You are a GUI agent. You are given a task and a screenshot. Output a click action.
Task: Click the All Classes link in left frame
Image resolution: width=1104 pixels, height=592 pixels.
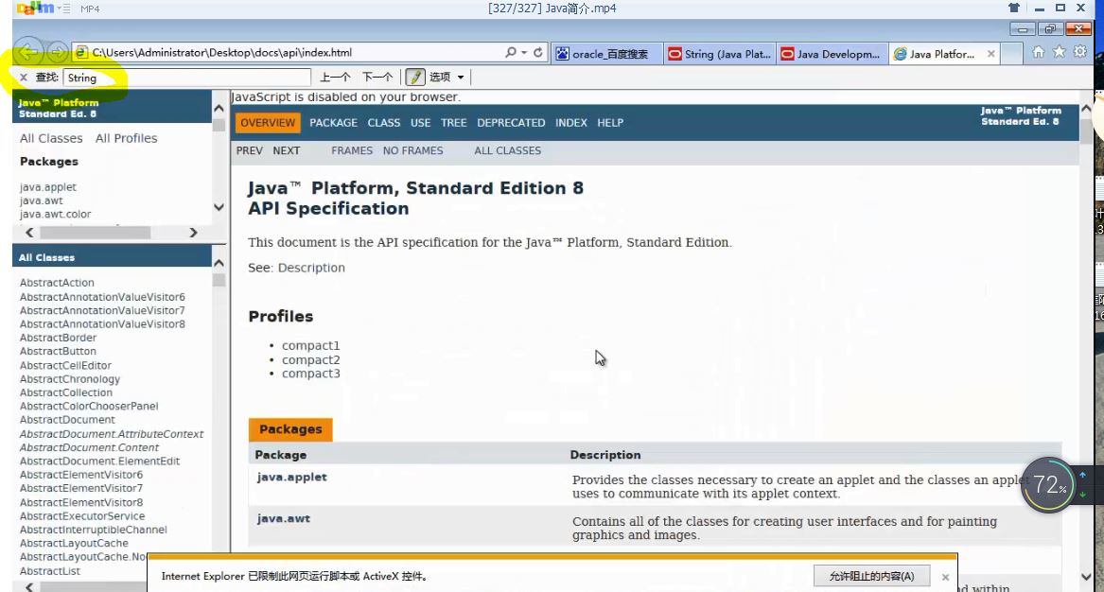(x=51, y=138)
